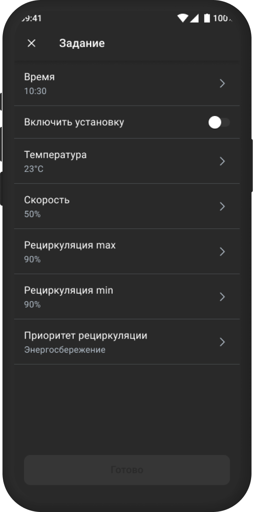Tap the 10:30 time value
Viewport: 254px width, 512px height.
(35, 91)
